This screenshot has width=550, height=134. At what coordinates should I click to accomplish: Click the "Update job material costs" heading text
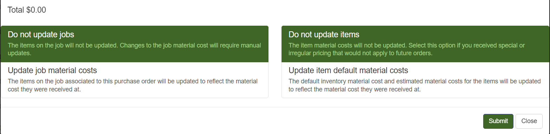[x=52, y=70]
